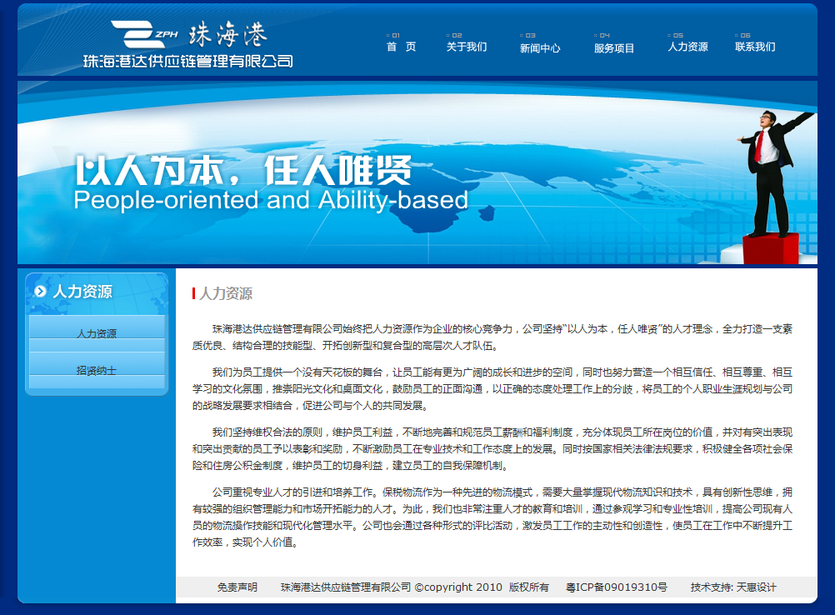
Task: Go to 关于我们 in the top navigation
Action: click(x=467, y=47)
